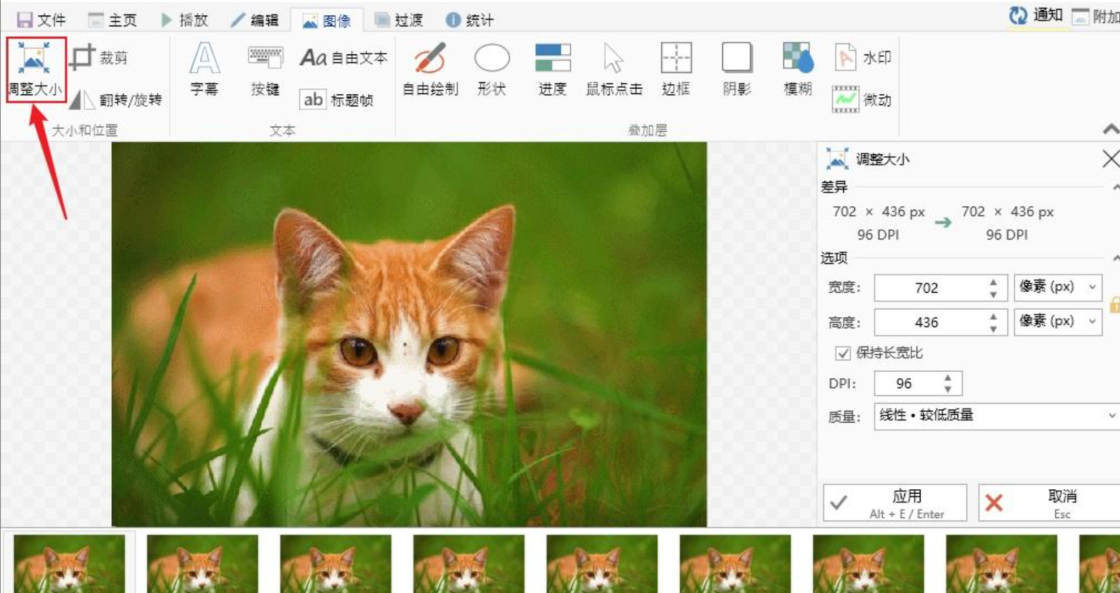Select the first frame thumbnail

tap(69, 563)
